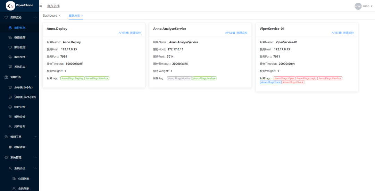Close the 集群总览 tab
Image resolution: width=375 pixels, height=191 pixels.
(x=82, y=16)
